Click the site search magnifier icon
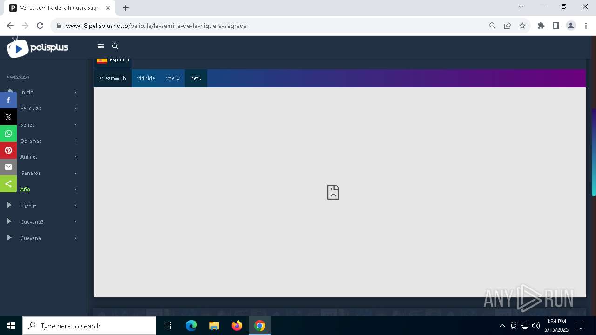 pos(115,46)
